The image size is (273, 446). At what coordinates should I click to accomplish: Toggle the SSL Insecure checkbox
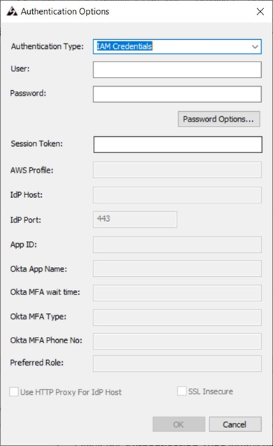point(182,391)
